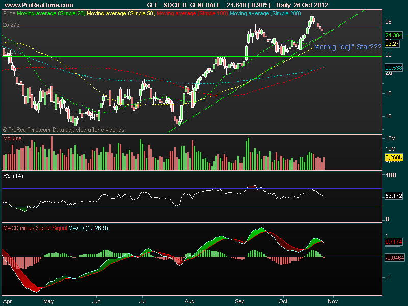The image size is (408, 306).
Task: Click the Sep label on the time axis
Action: (240, 301)
